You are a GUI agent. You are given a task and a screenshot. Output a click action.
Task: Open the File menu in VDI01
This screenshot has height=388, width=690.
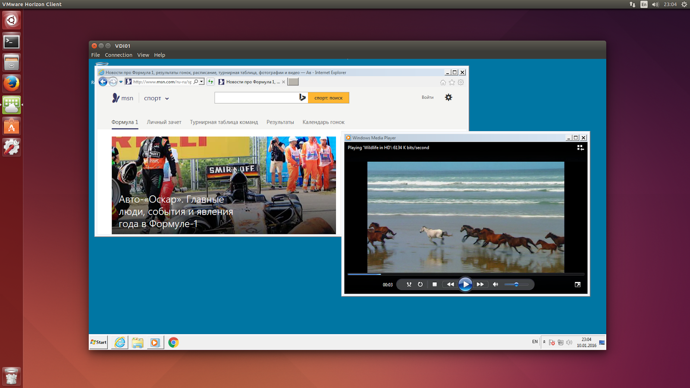click(95, 55)
